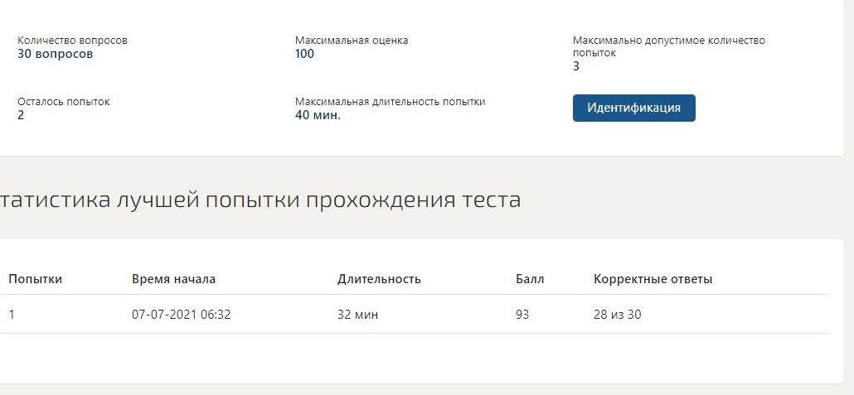Click the 28 из 30 correct answers cell
This screenshot has height=395, width=854.
point(618,315)
